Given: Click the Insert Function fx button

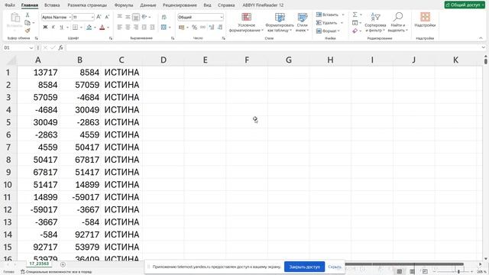Looking at the screenshot, I should tap(60, 47).
